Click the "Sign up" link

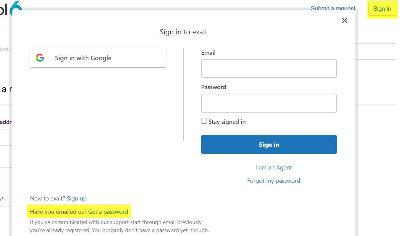pyautogui.click(x=77, y=199)
